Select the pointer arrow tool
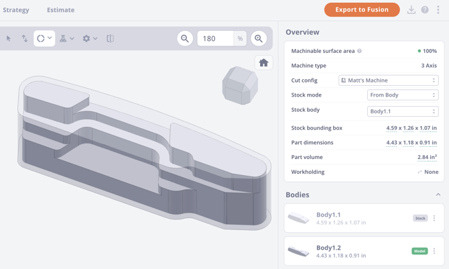 (9, 39)
